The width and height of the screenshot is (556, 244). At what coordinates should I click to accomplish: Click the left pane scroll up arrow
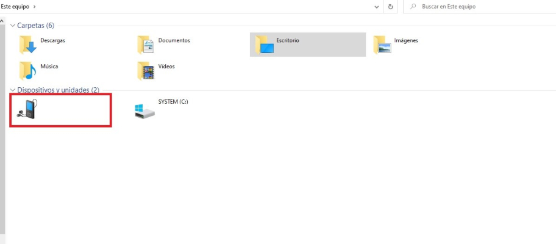click(2, 21)
